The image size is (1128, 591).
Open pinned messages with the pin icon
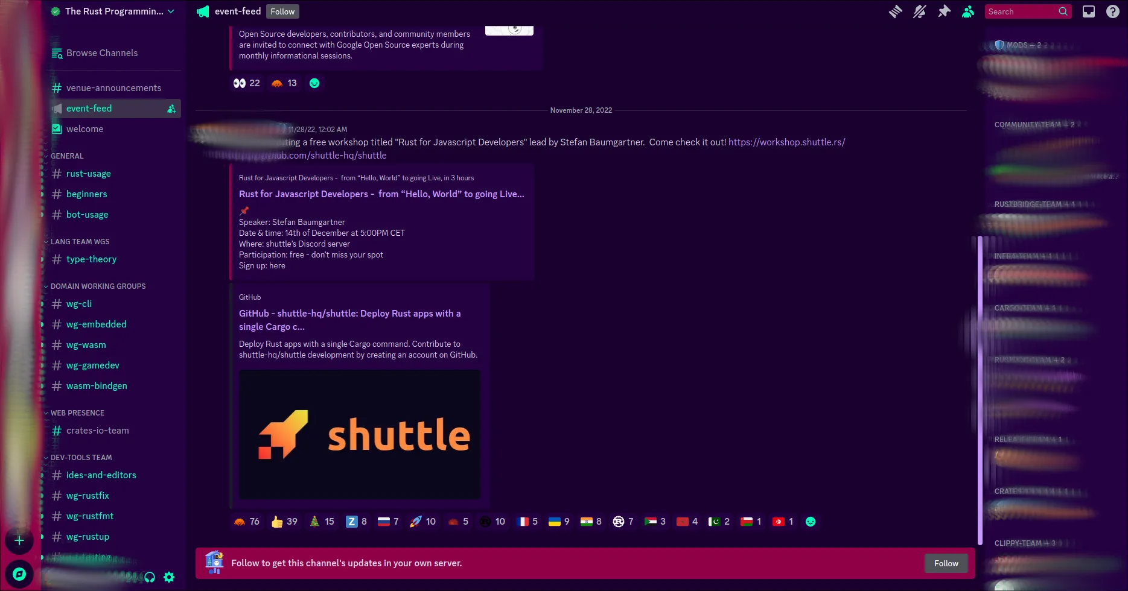point(944,11)
